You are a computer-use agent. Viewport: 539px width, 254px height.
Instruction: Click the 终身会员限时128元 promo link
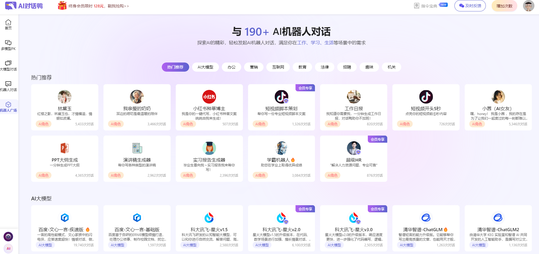coord(99,6)
